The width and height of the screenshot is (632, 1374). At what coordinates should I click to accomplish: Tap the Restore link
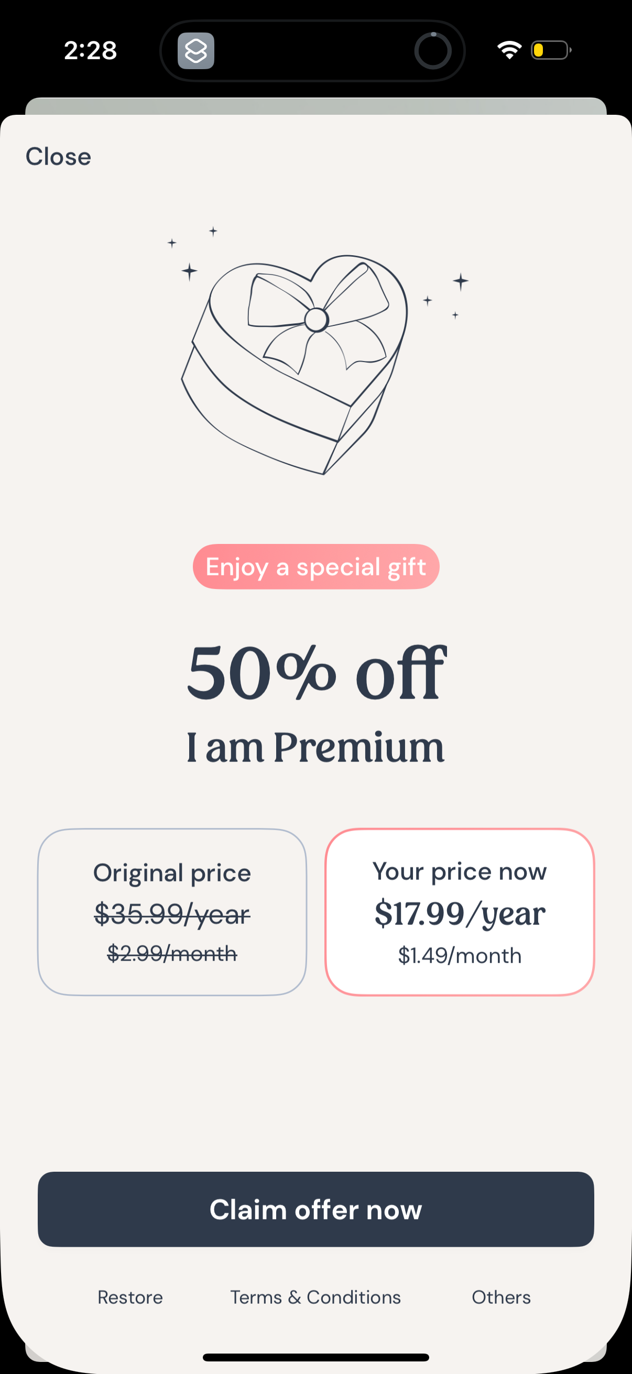[x=130, y=1297]
